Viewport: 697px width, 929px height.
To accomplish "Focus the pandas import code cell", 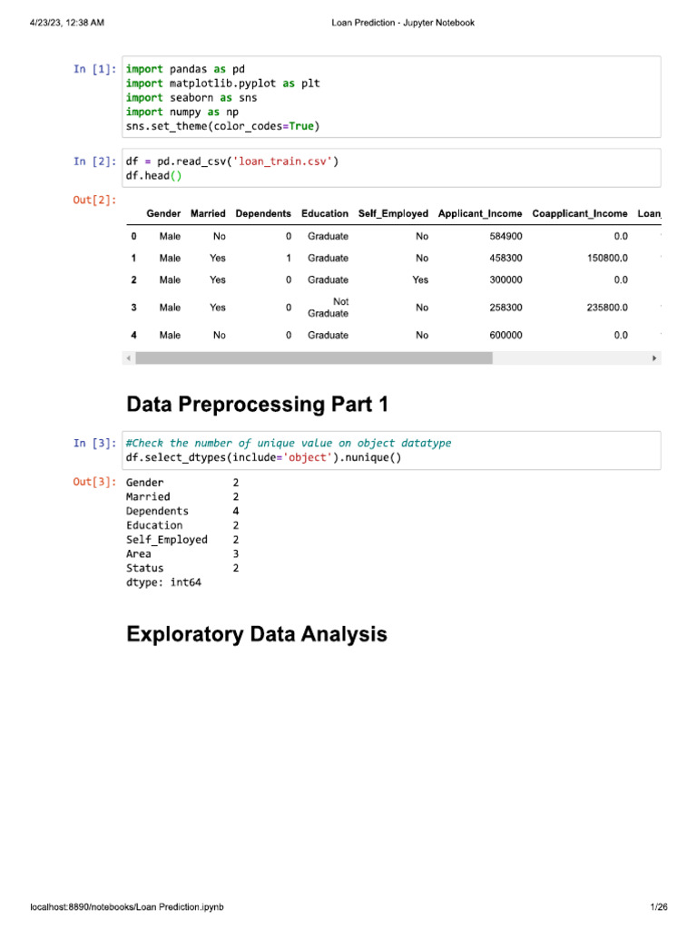I will point(390,97).
